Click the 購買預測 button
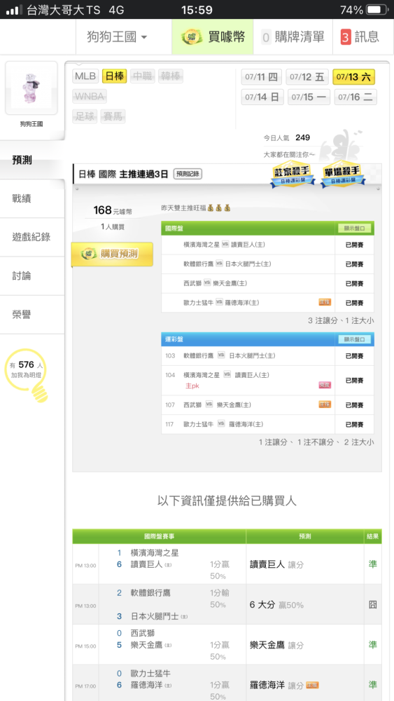Image resolution: width=394 pixels, height=701 pixels. click(x=113, y=254)
